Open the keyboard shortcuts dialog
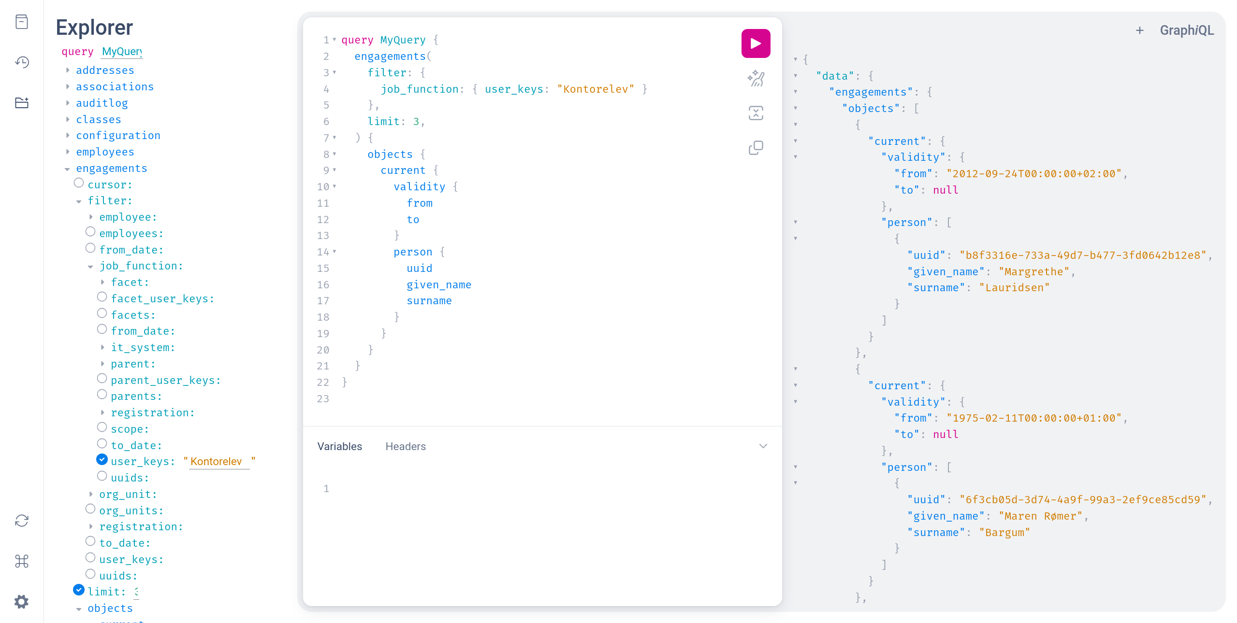Image resolution: width=1237 pixels, height=623 pixels. pyautogui.click(x=22, y=561)
